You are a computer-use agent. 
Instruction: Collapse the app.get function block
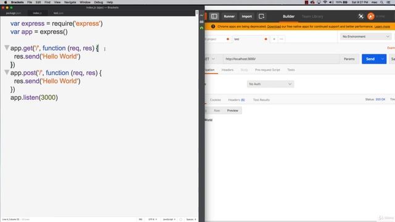[7, 47]
